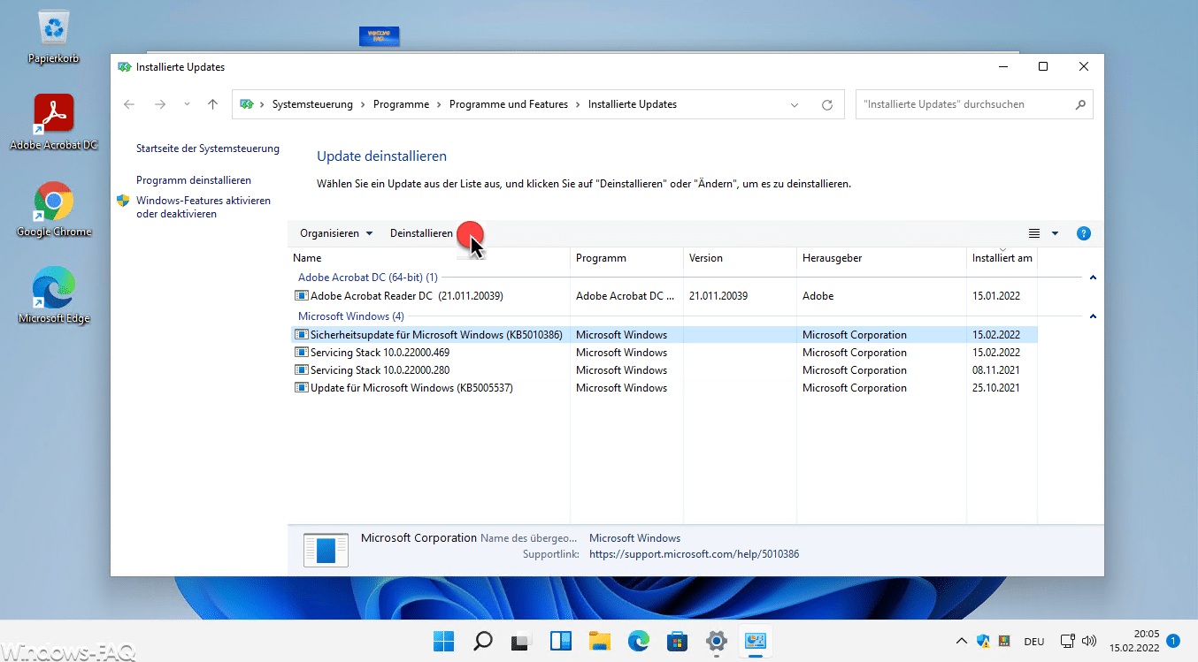Open Microsoft Edge from the taskbar
Screen dimensions: 1198x662
point(639,641)
